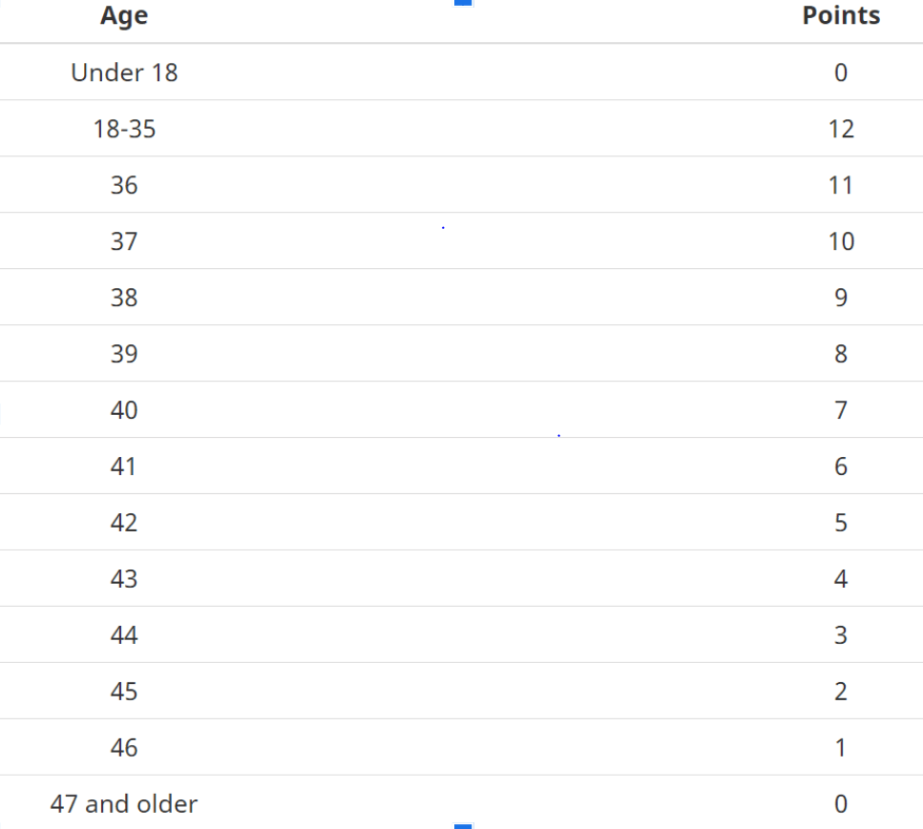Screen dimensions: 923x829
Task: Click the points value 12
Action: 841,129
